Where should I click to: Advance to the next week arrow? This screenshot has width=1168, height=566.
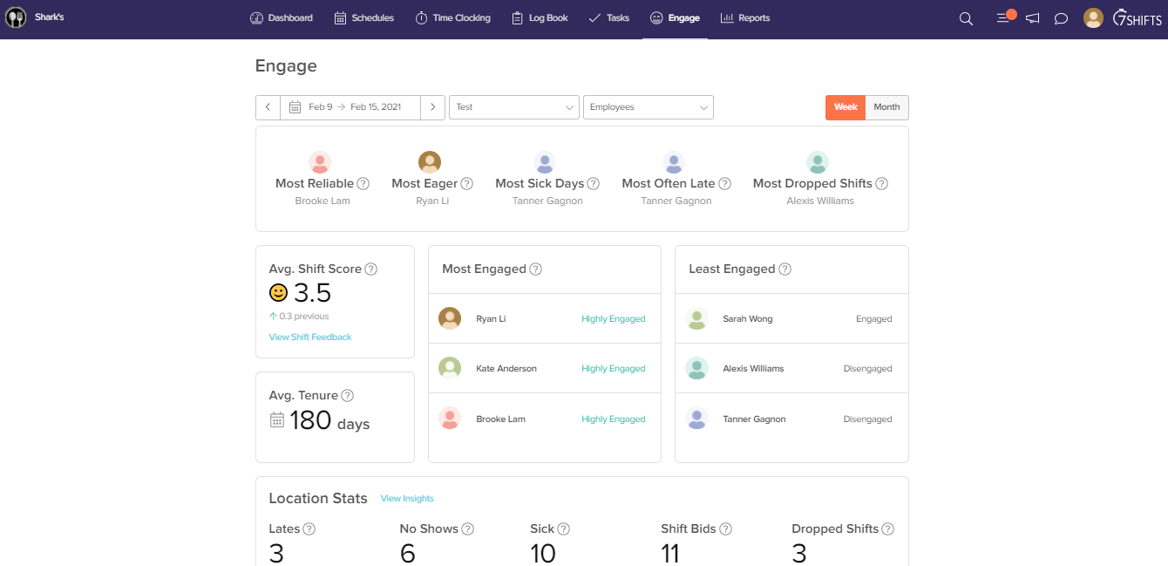click(432, 107)
